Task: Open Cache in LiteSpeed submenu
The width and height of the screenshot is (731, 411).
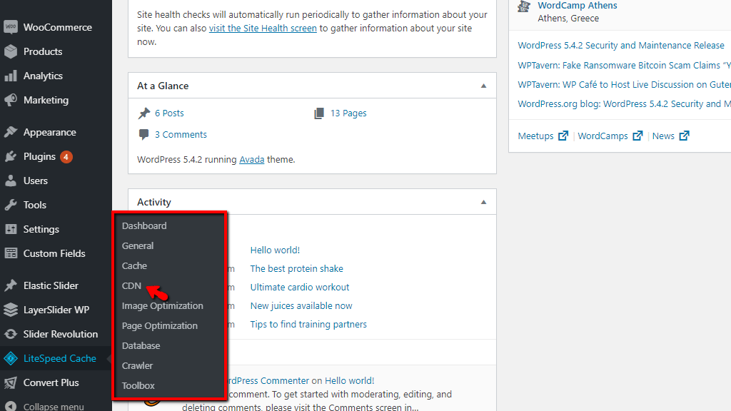Action: (x=134, y=265)
